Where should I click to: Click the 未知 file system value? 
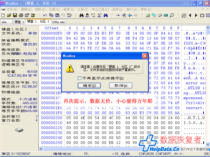33,33
